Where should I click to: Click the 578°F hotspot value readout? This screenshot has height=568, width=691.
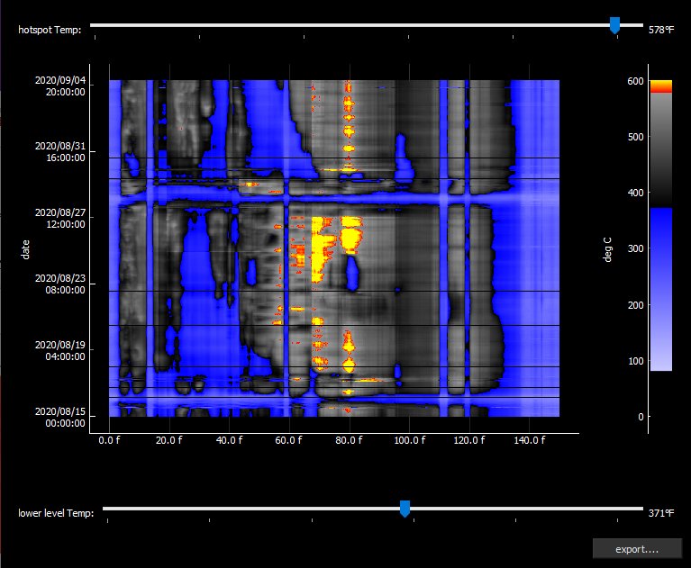click(x=661, y=30)
